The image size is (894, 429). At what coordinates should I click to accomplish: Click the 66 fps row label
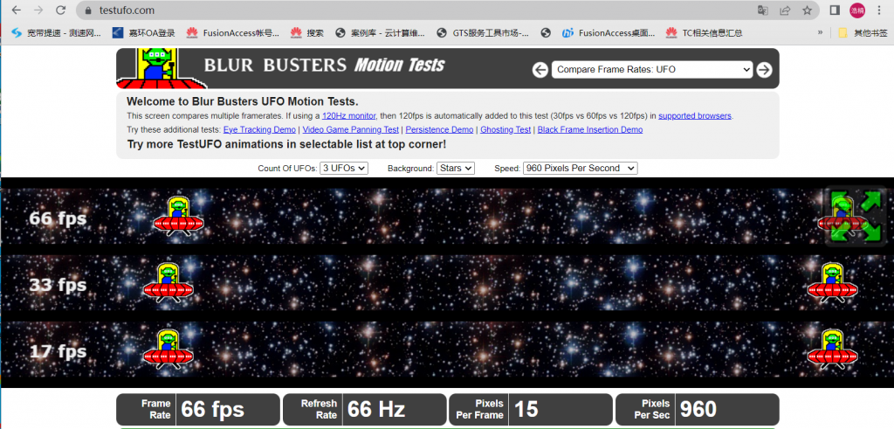[58, 218]
